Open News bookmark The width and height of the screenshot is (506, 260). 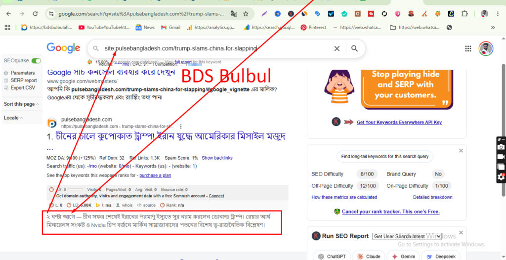pos(145,28)
